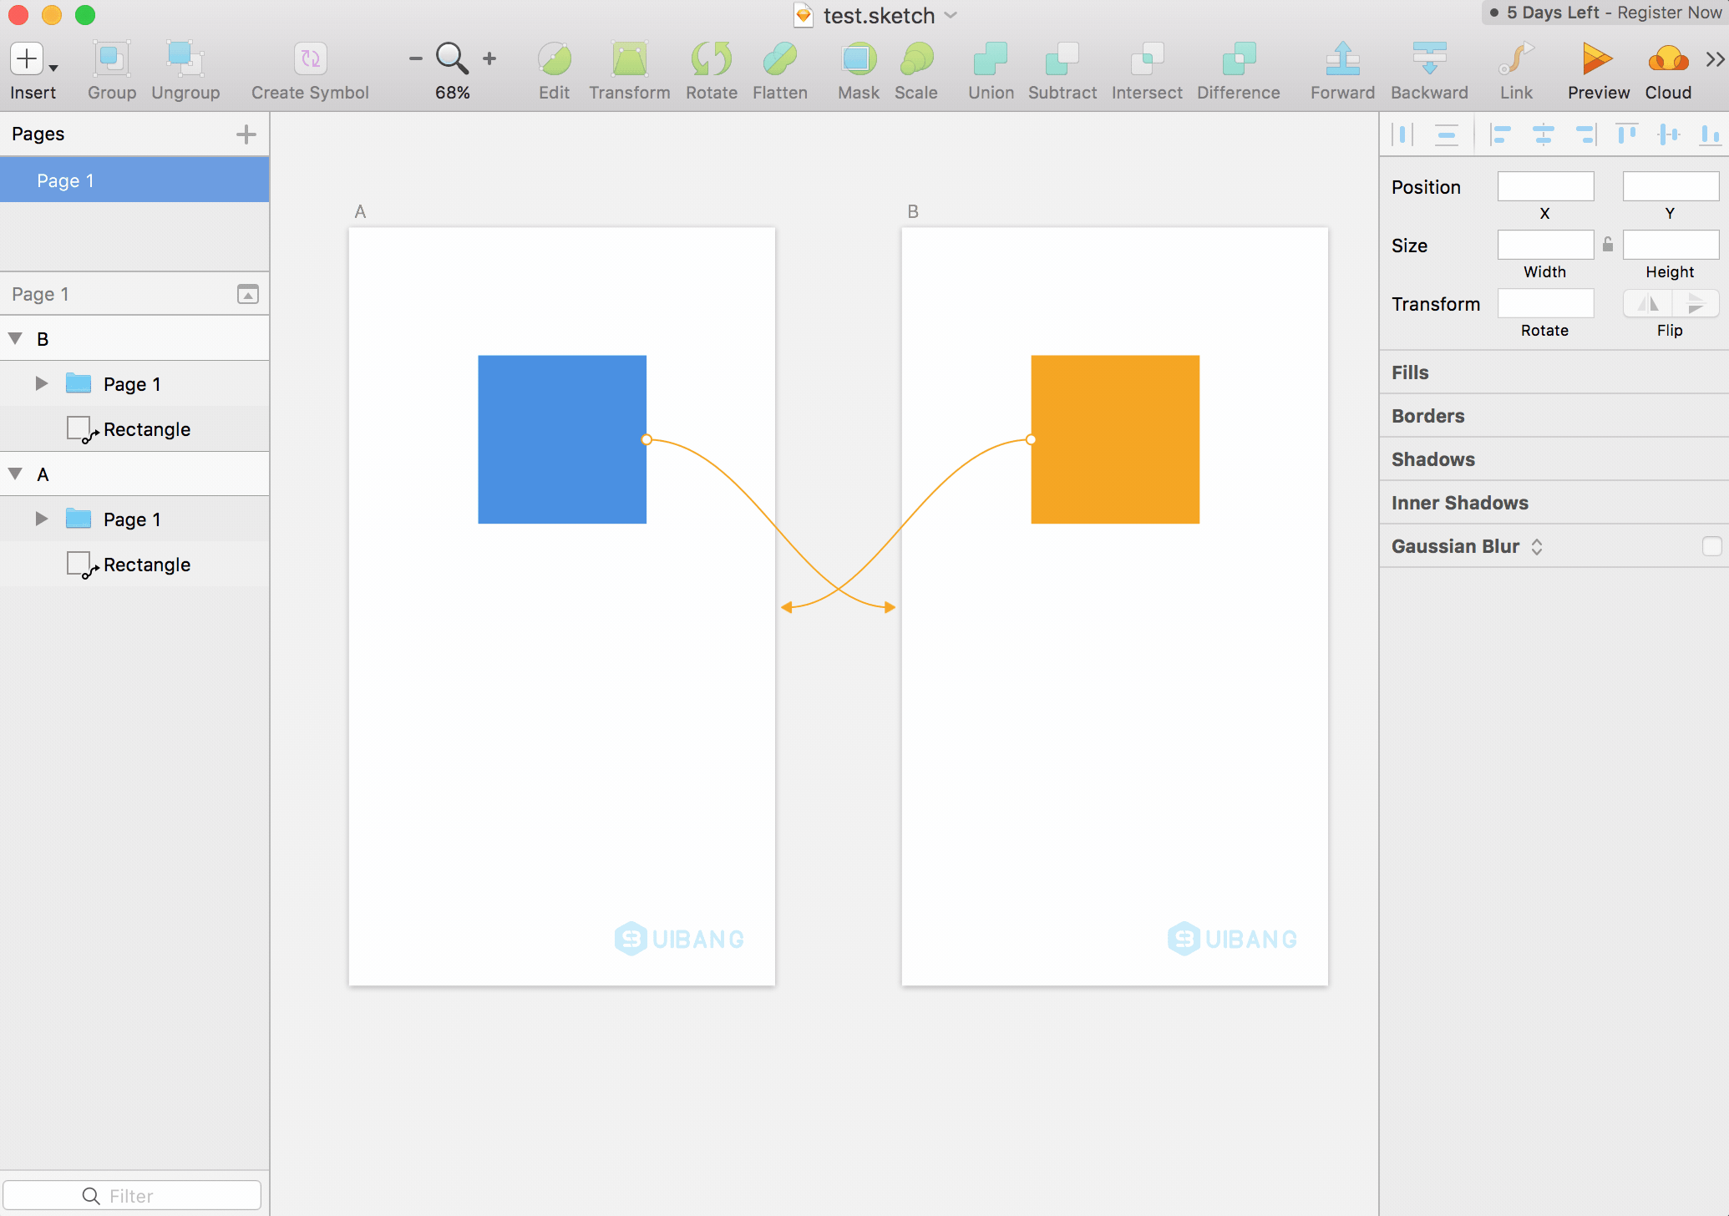
Task: Click the Insert plus icon
Action: pyautogui.click(x=27, y=58)
